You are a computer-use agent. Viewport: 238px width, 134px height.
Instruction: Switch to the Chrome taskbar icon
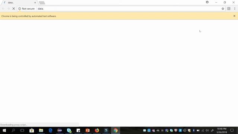[116, 130]
